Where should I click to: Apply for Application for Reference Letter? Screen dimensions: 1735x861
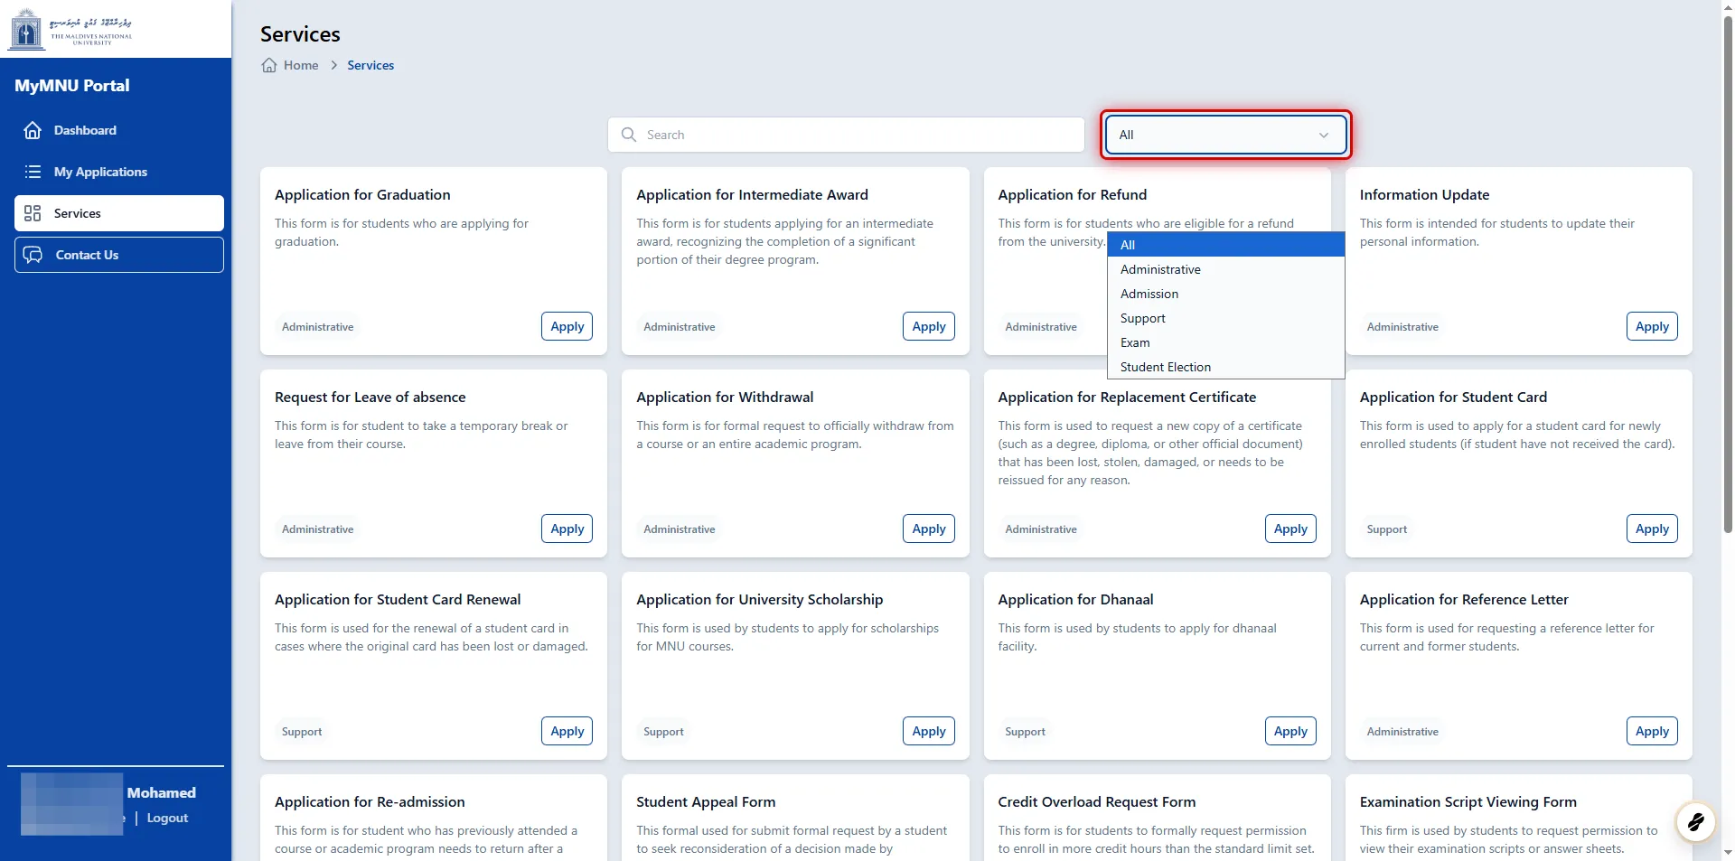pos(1652,731)
